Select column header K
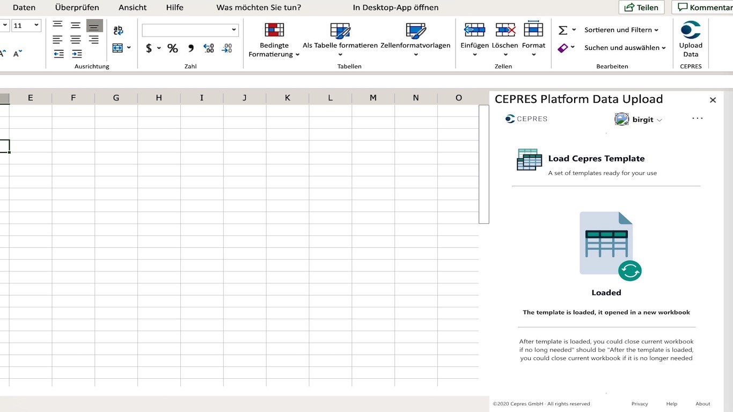This screenshot has height=412, width=733. coord(288,98)
